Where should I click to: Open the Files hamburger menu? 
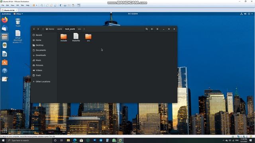click(x=157, y=29)
